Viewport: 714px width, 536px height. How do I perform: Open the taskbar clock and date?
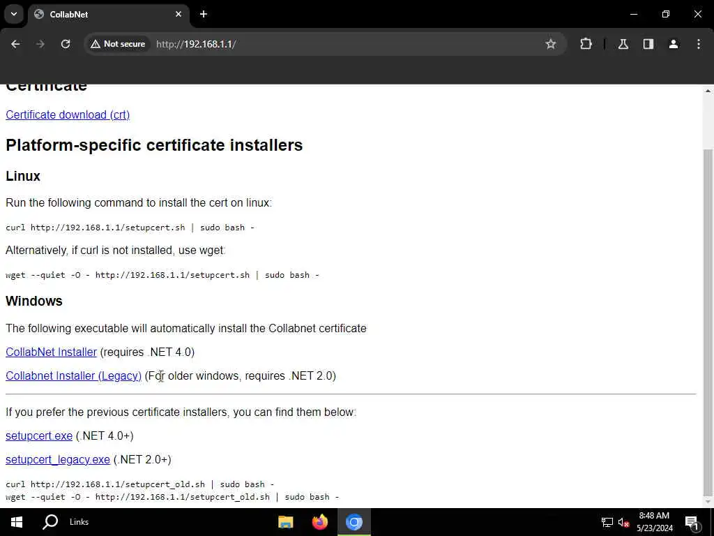654,522
